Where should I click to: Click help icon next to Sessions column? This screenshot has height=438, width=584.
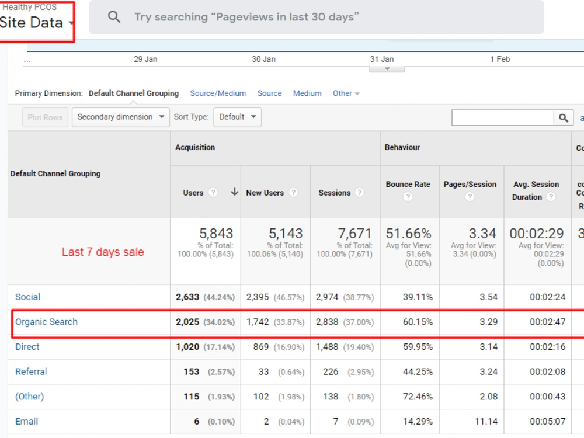click(359, 193)
